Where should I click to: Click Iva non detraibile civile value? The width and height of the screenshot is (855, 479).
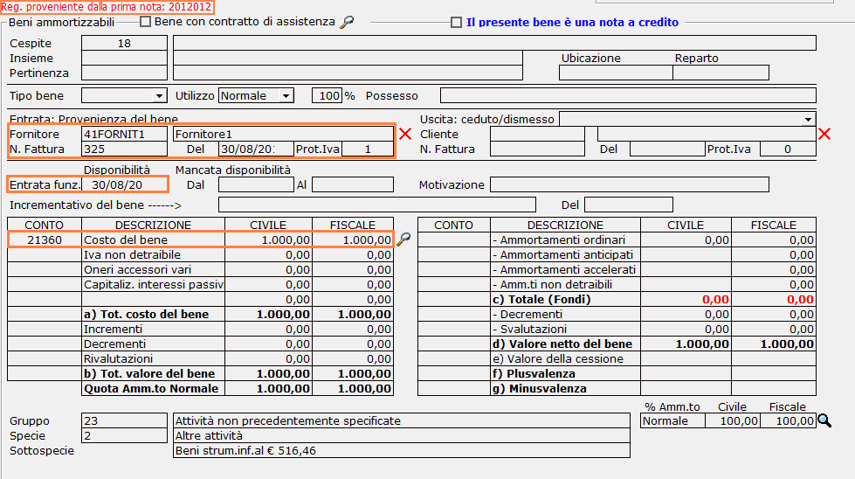click(x=268, y=254)
